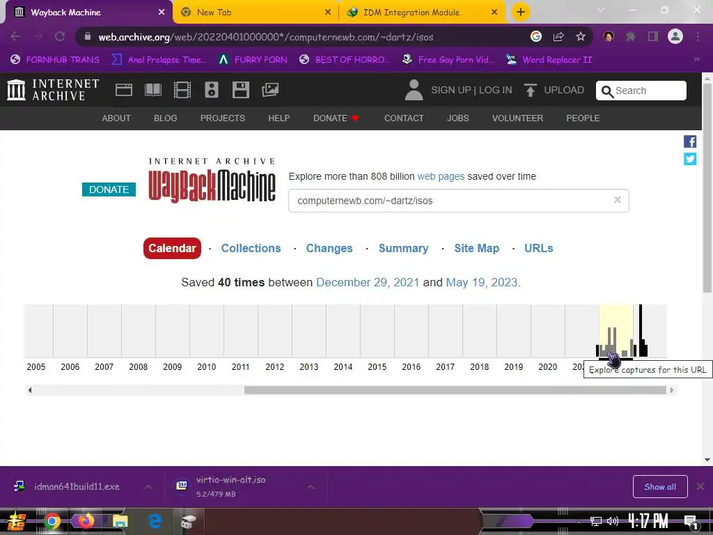Screen dimensions: 713x535
Task: Click the upload arrow icon
Action: point(530,90)
